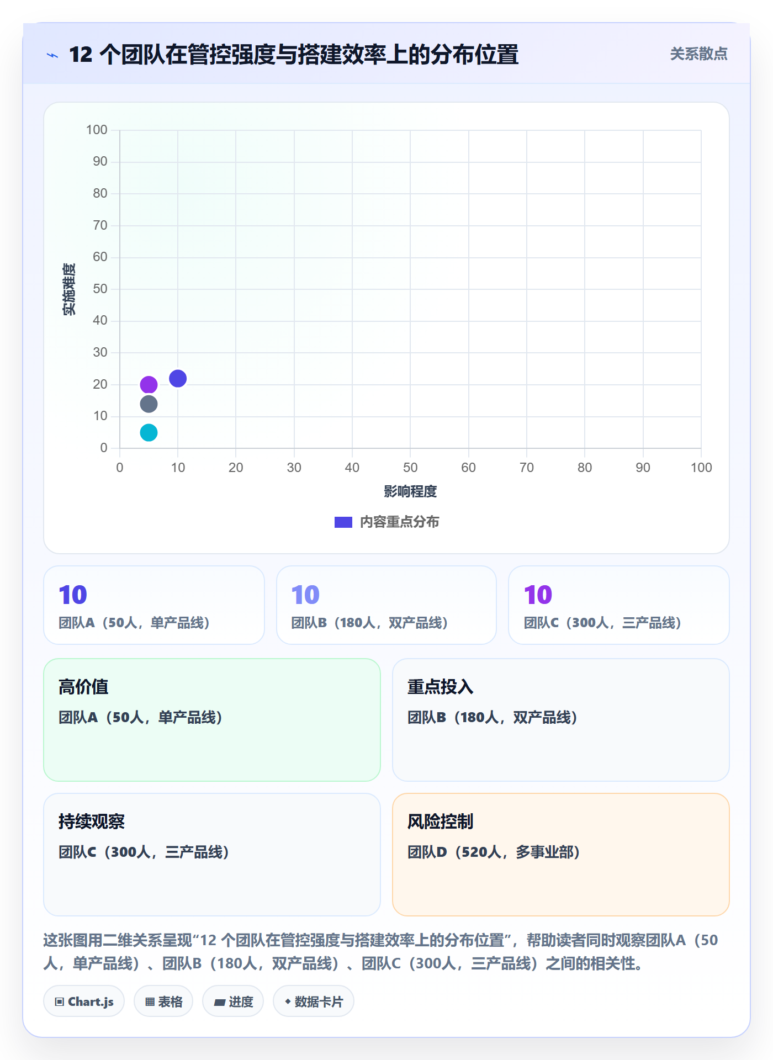This screenshot has height=1060, width=773.
Task: Click the 关系散点 label in the header
Action: coord(698,54)
